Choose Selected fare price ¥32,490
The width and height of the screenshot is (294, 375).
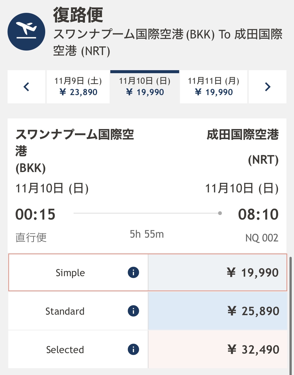(x=217, y=349)
